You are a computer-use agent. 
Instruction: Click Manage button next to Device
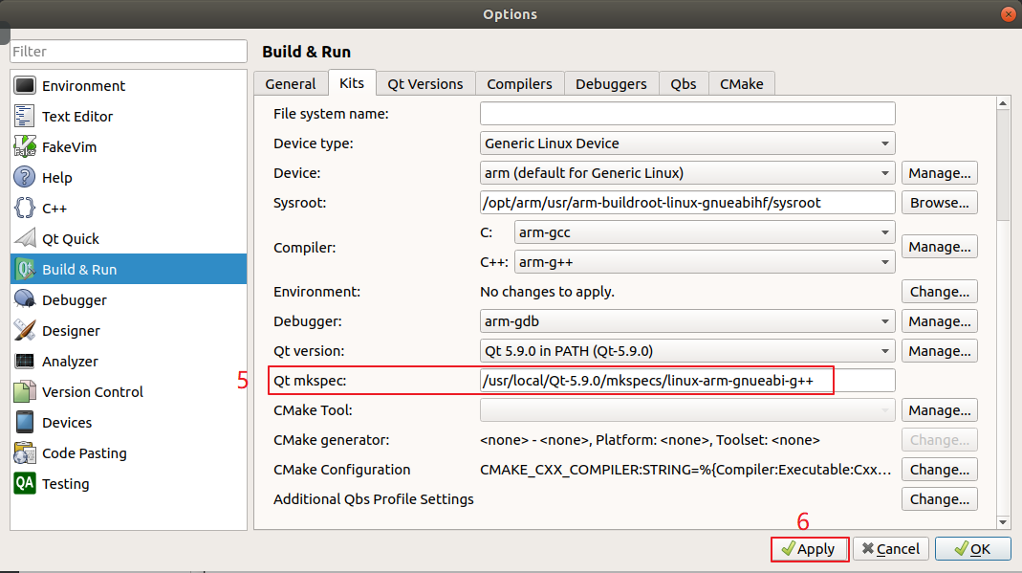click(939, 173)
